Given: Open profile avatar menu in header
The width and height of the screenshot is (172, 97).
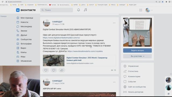Looking at the screenshot, I should tap(149, 10).
